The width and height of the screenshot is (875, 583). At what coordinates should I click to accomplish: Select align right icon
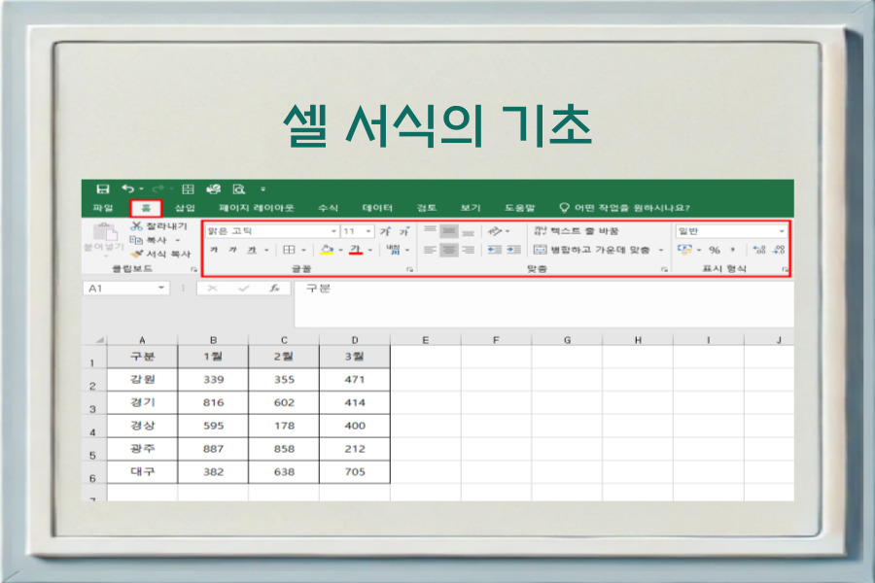(x=469, y=250)
